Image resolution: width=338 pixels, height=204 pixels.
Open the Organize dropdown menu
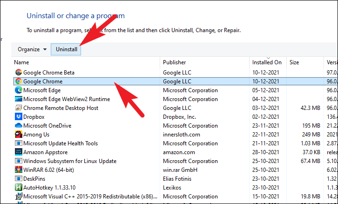pos(32,49)
